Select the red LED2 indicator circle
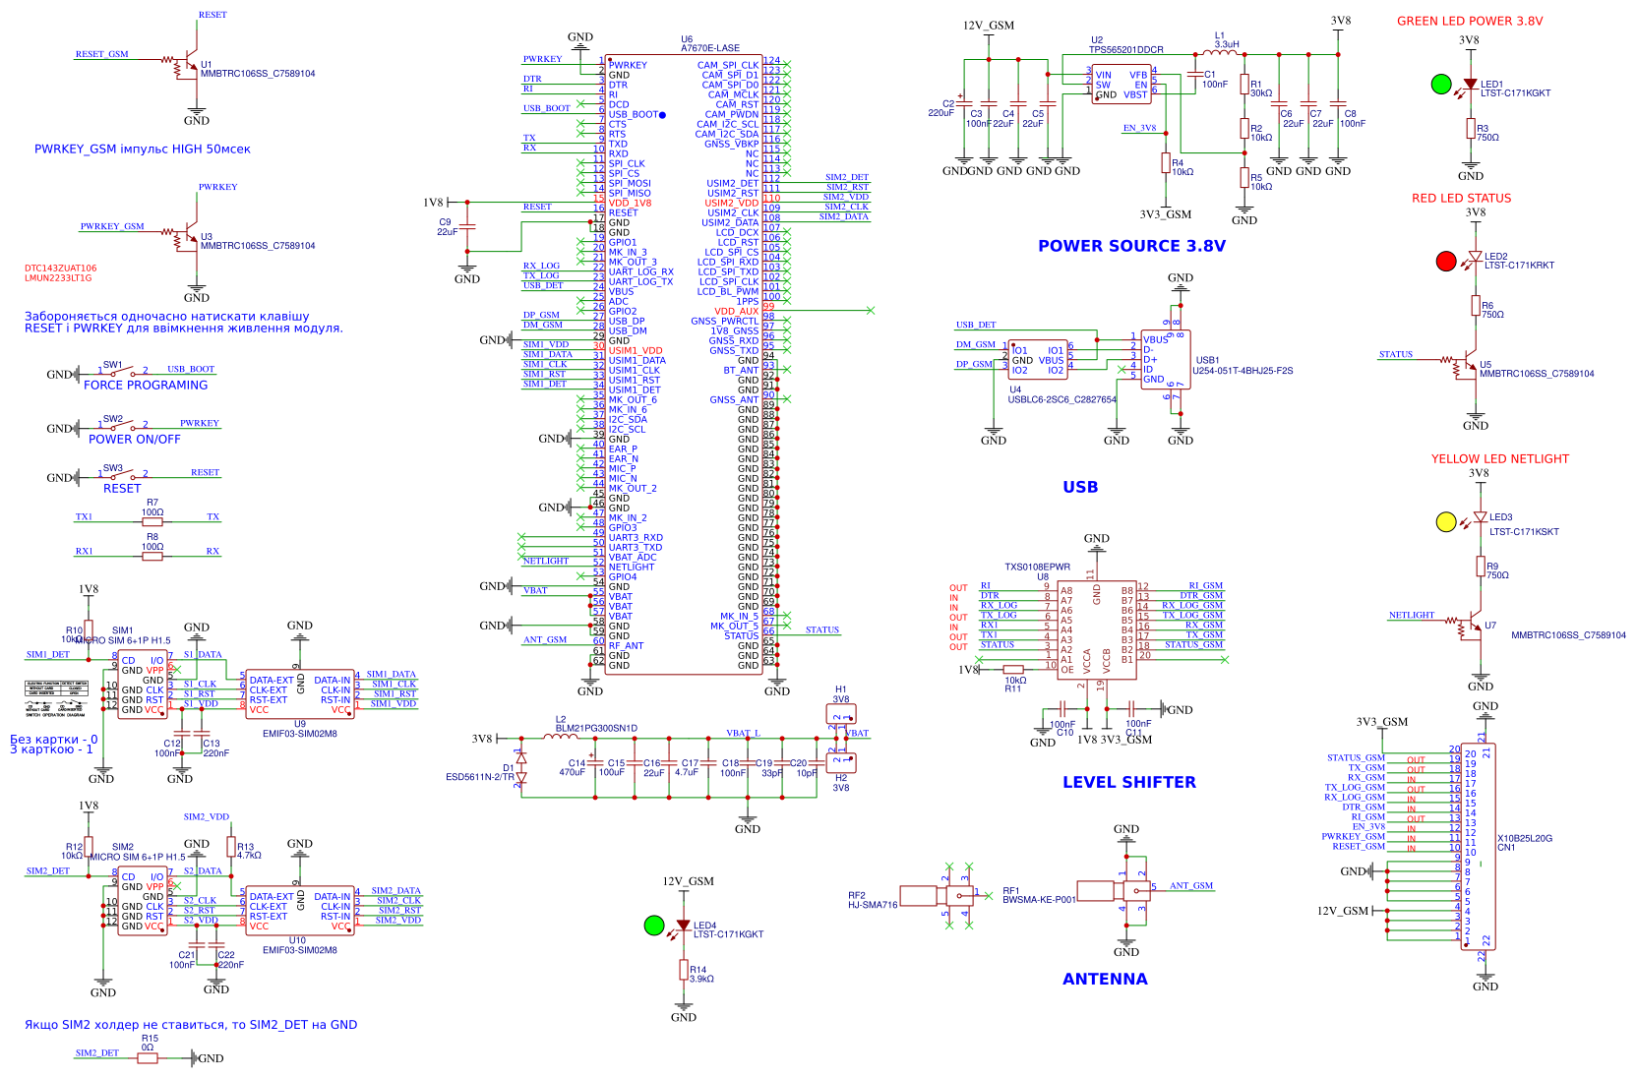This screenshot has width=1637, height=1077. pos(1445,261)
